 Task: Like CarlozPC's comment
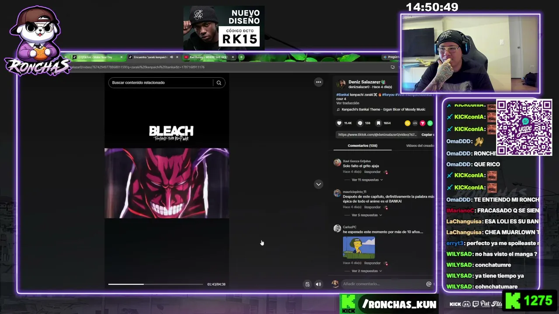[x=386, y=263]
